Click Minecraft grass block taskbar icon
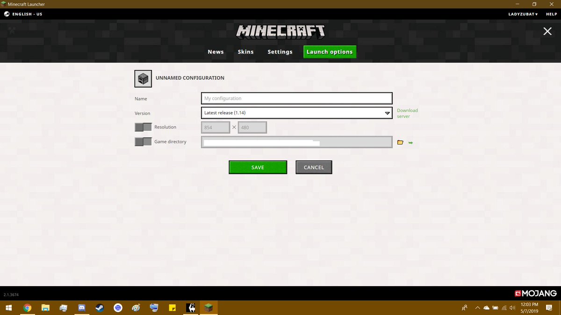561x315 pixels. click(x=209, y=308)
